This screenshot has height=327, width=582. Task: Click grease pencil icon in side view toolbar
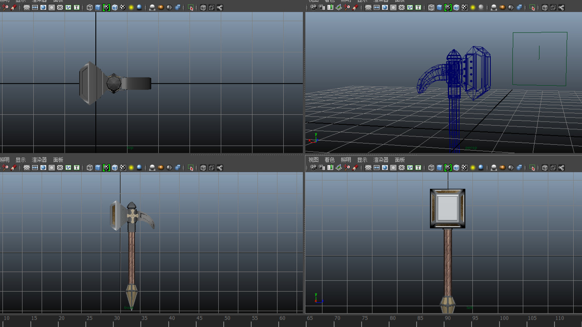point(355,168)
